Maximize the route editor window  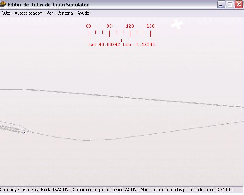coord(230,5)
